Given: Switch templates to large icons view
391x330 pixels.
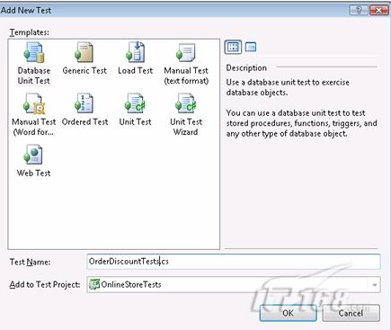Looking at the screenshot, I should point(233,47).
